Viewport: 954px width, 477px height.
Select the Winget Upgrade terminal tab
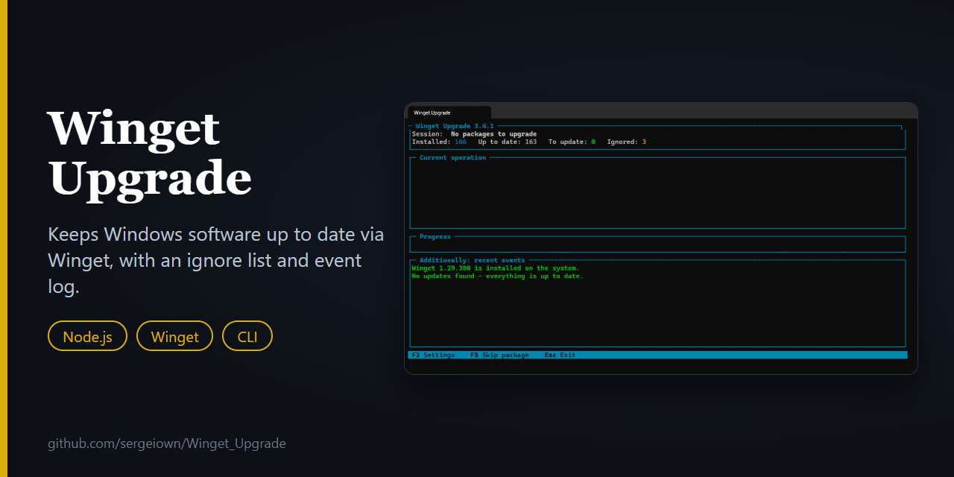pyautogui.click(x=449, y=112)
